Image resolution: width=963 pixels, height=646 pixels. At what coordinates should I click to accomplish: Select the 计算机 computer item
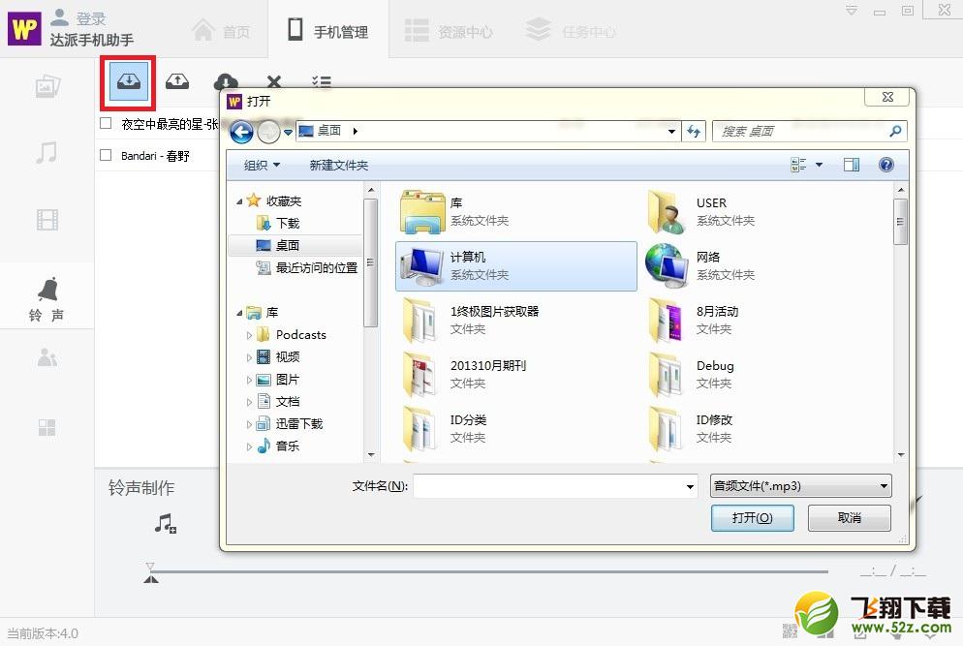(516, 266)
